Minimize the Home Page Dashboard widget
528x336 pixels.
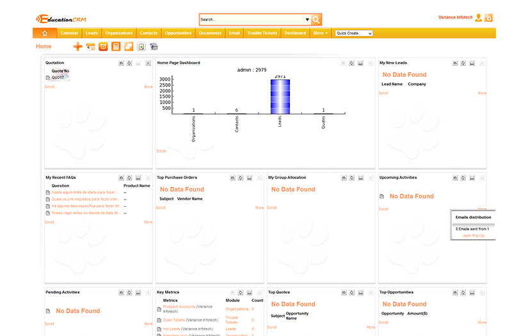point(360,63)
